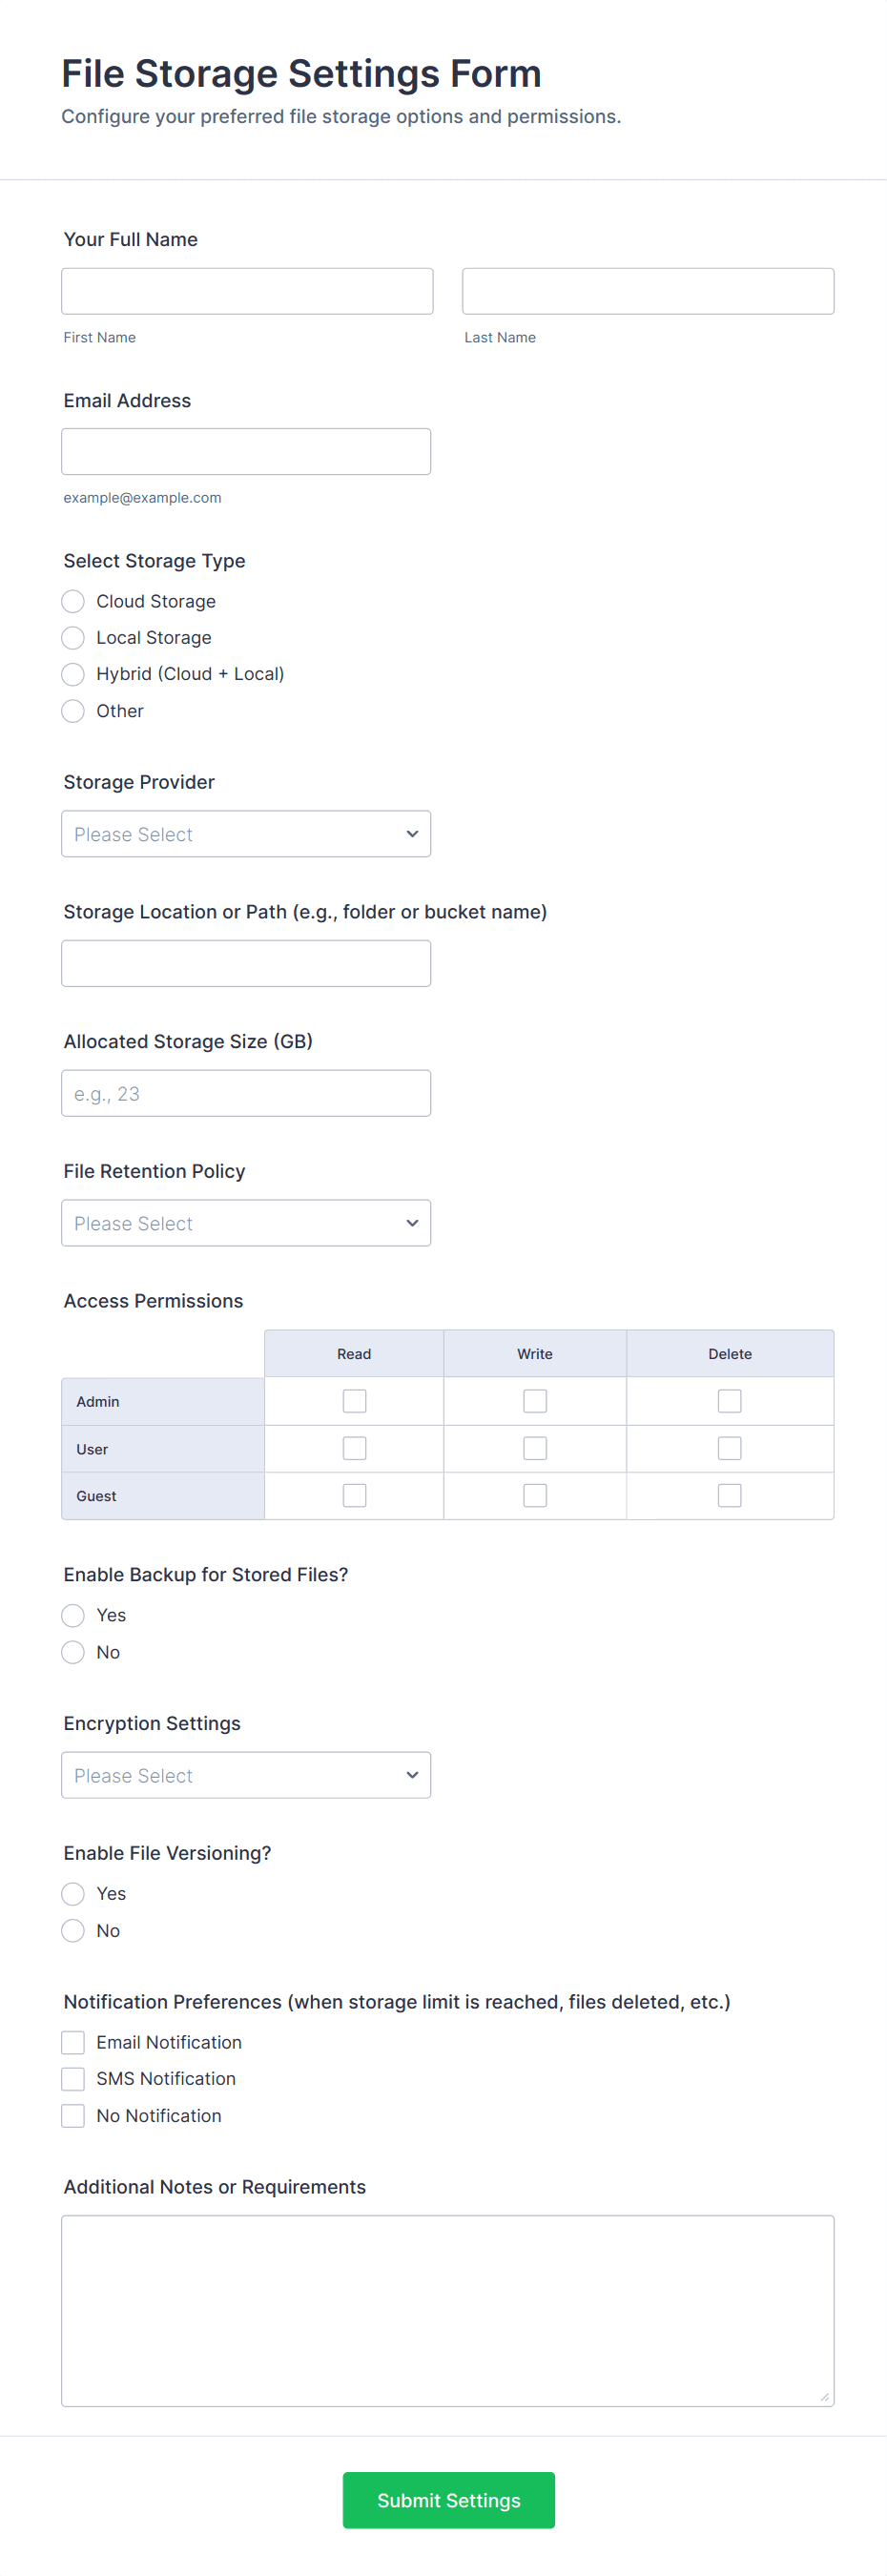Select Local Storage radio button
This screenshot has height=2576, width=887.
point(73,638)
